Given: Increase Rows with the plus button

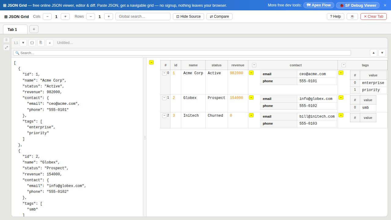Looking at the screenshot, I should coord(108,16).
